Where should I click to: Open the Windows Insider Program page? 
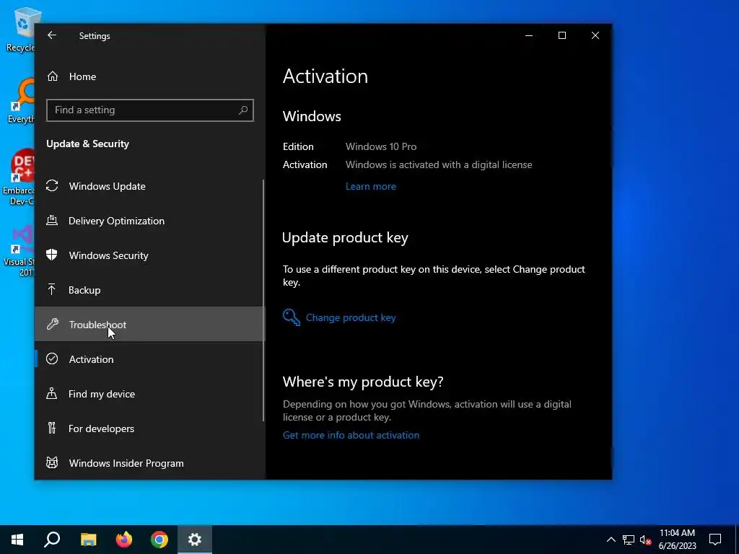[x=150, y=462]
